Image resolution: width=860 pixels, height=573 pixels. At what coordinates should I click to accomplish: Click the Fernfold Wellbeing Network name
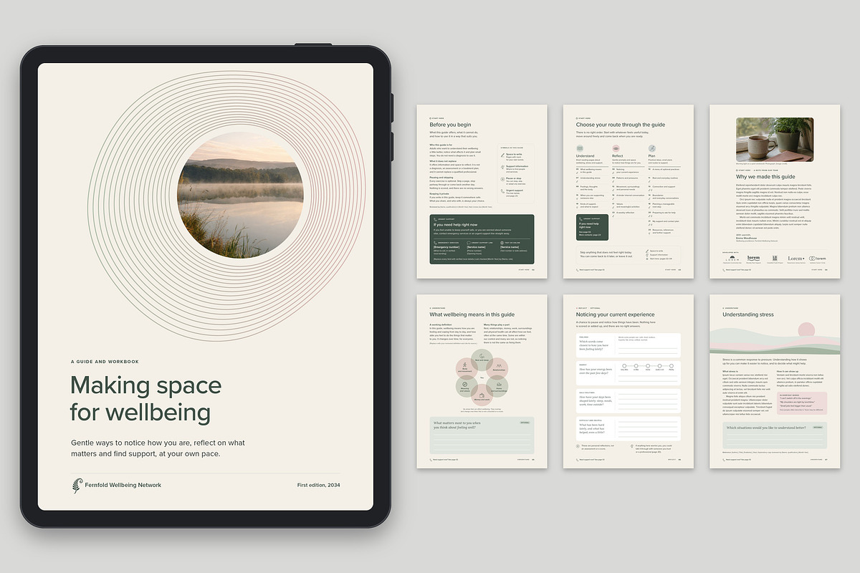(x=123, y=485)
